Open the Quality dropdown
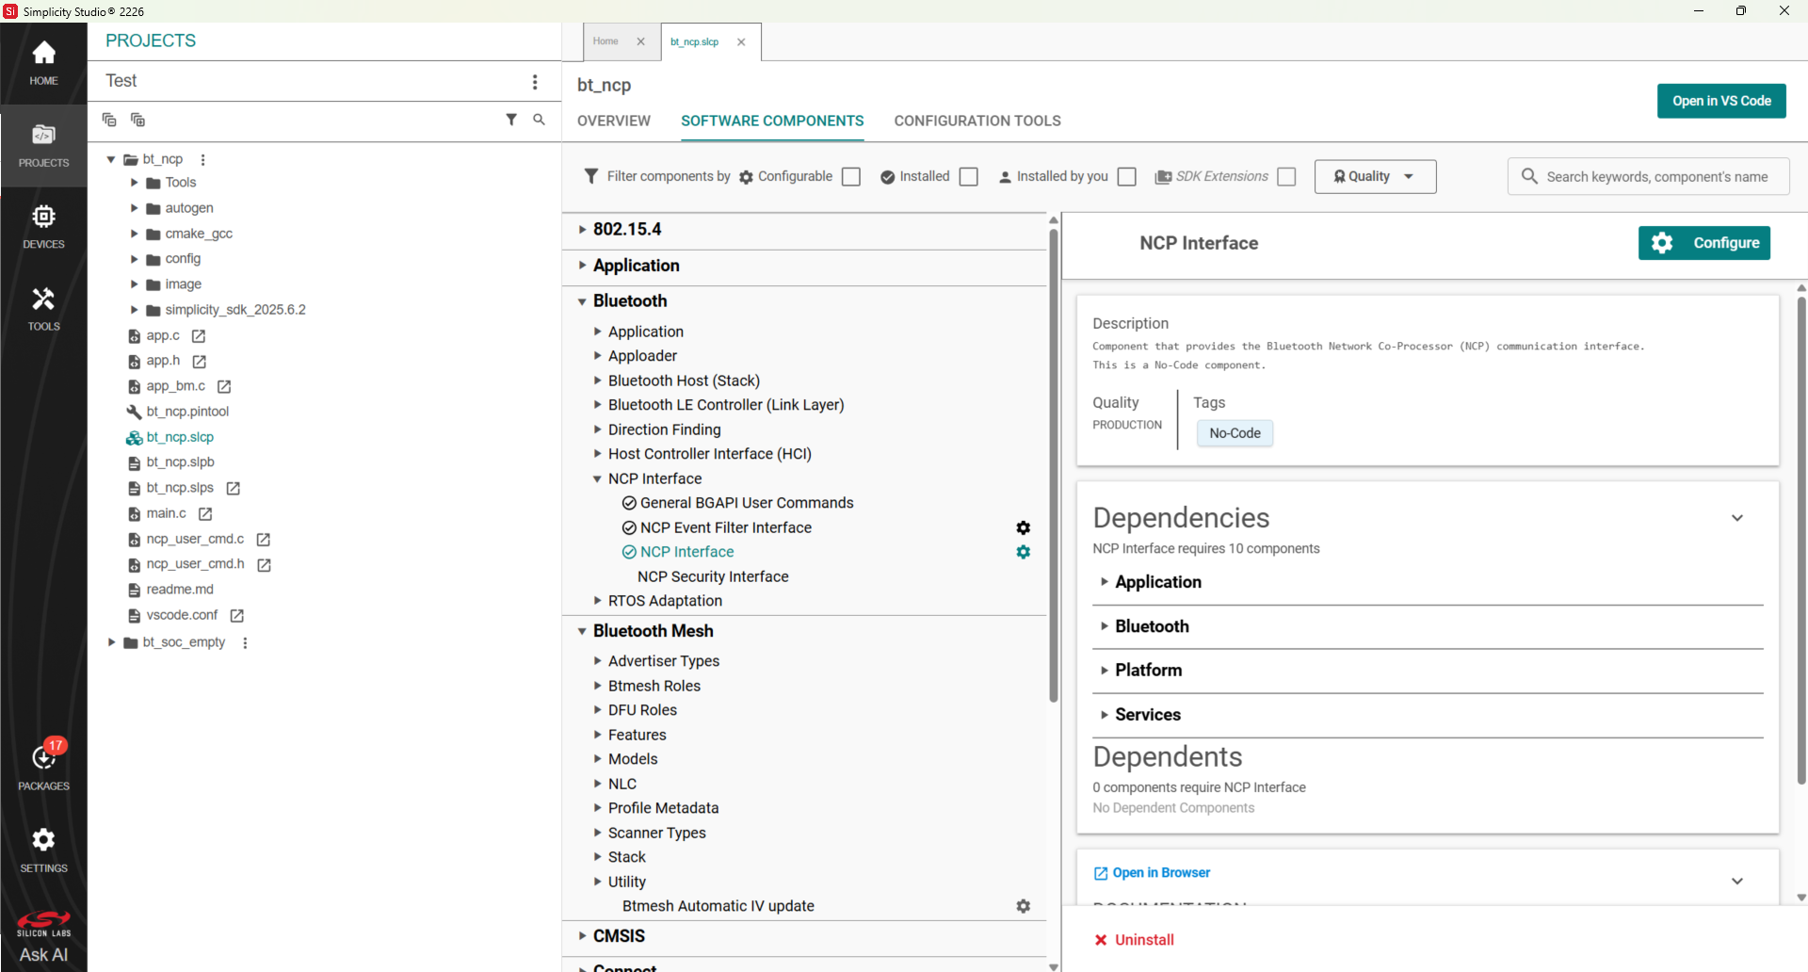1808x972 pixels. (1375, 177)
